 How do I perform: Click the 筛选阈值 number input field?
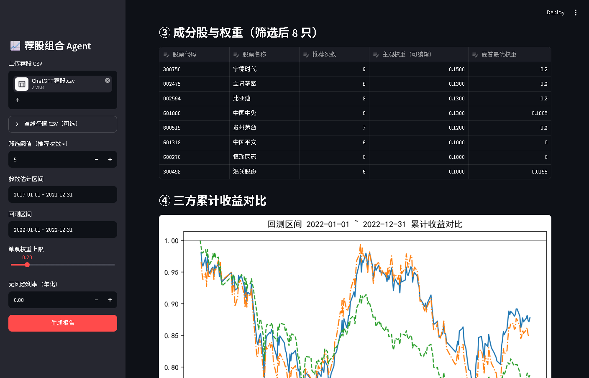pos(49,159)
